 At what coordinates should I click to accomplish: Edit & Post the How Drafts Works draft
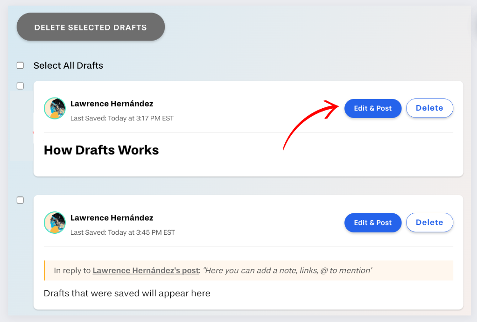pyautogui.click(x=372, y=108)
